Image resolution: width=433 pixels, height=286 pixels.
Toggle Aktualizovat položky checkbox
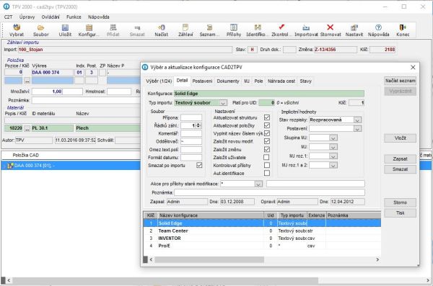pyautogui.click(x=267, y=125)
